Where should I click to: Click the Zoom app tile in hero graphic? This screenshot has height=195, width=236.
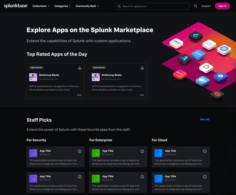tap(198, 54)
